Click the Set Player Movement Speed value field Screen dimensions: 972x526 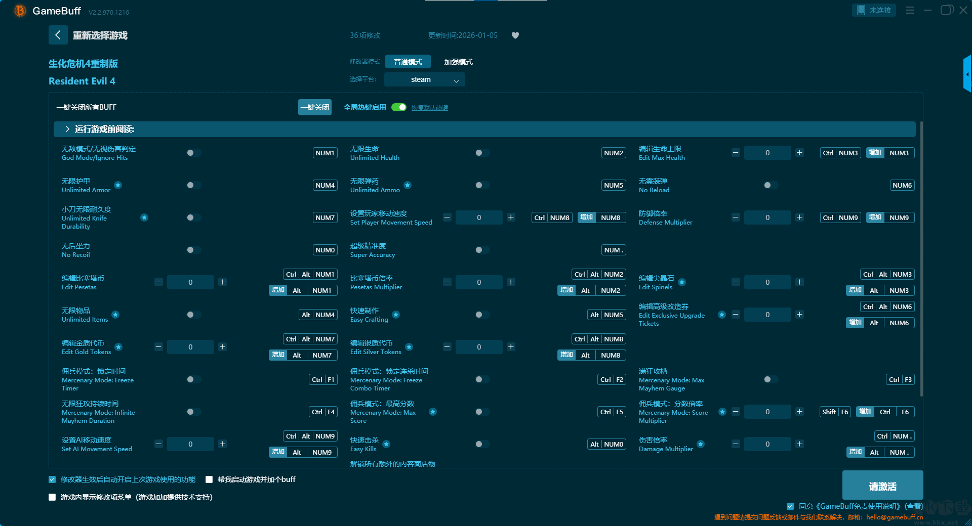pyautogui.click(x=478, y=217)
